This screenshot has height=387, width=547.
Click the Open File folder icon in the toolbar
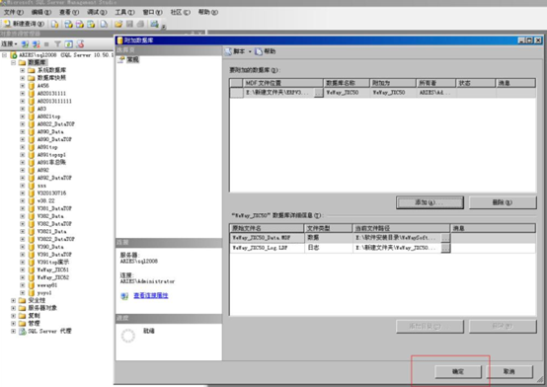tap(118, 24)
